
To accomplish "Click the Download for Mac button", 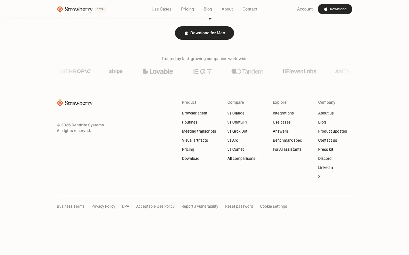I will tap(204, 33).
